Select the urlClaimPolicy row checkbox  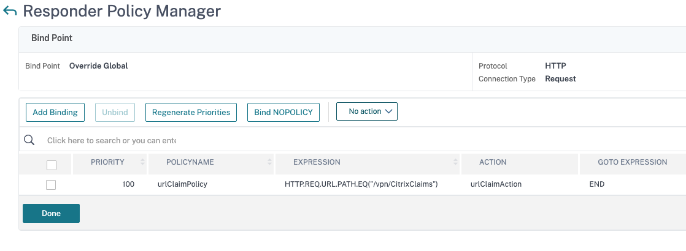tap(51, 184)
